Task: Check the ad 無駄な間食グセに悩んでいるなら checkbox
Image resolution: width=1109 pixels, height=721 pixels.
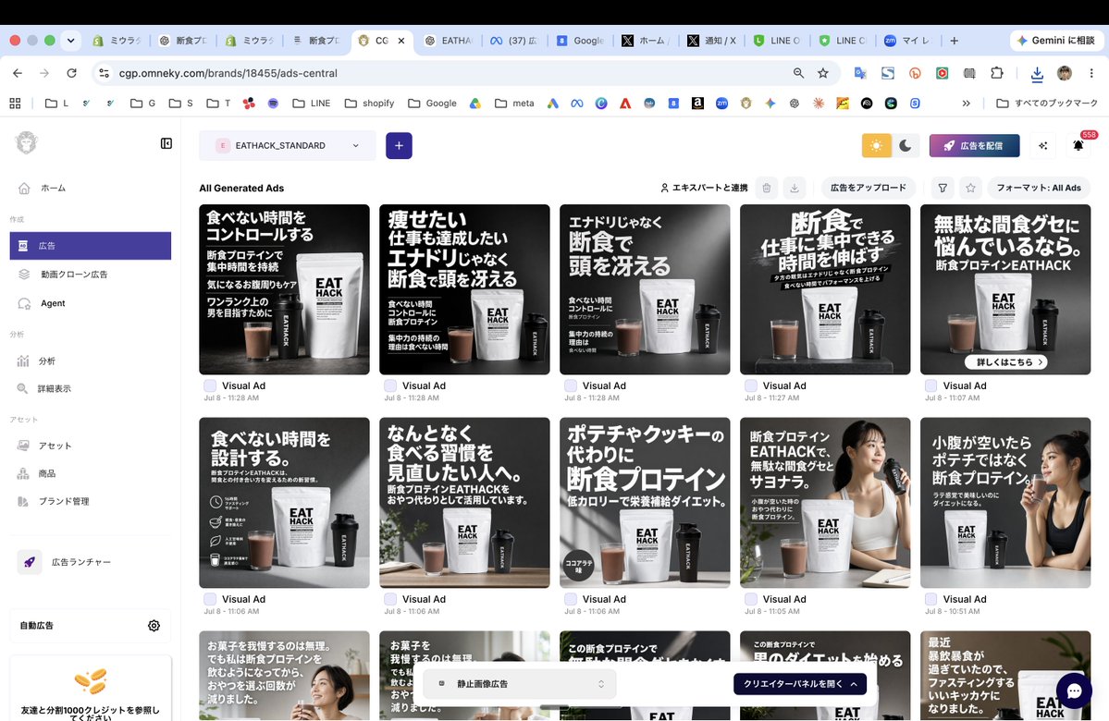Action: (x=931, y=386)
